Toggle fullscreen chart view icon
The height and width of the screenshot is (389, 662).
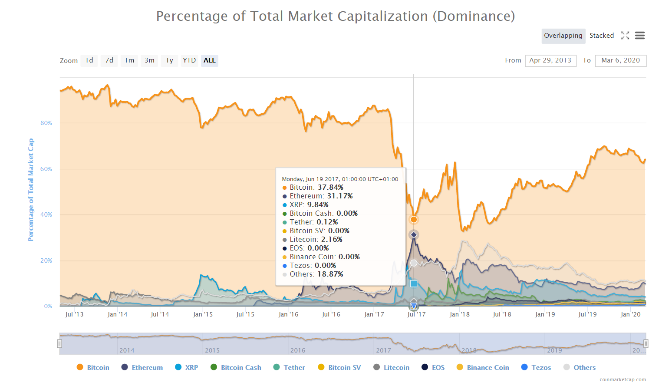[625, 36]
